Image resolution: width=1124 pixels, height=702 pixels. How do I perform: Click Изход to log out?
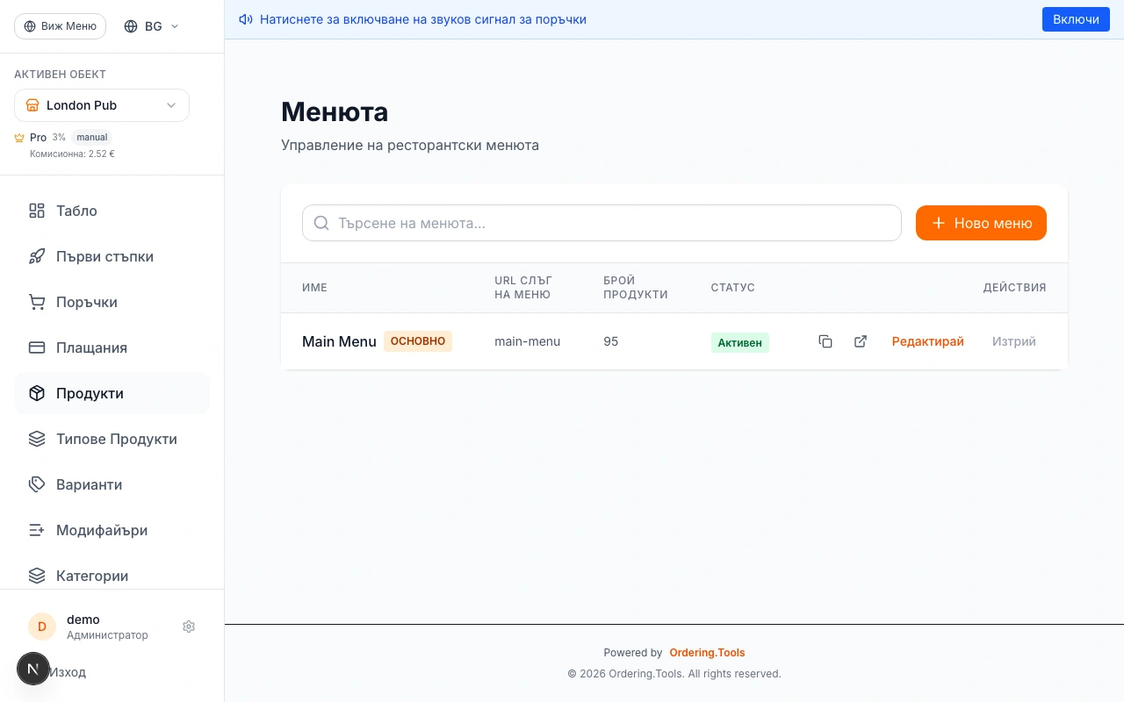tap(68, 672)
